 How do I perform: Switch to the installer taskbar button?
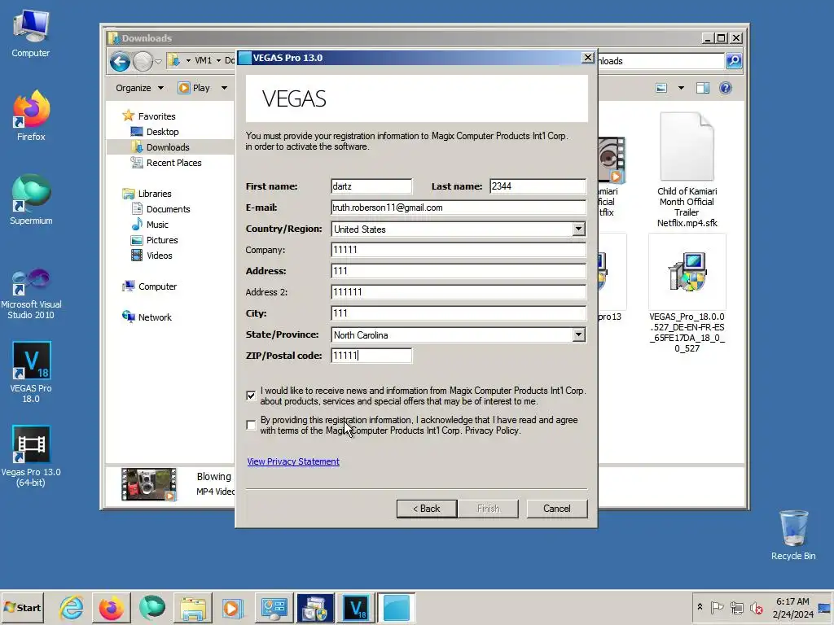(x=315, y=608)
